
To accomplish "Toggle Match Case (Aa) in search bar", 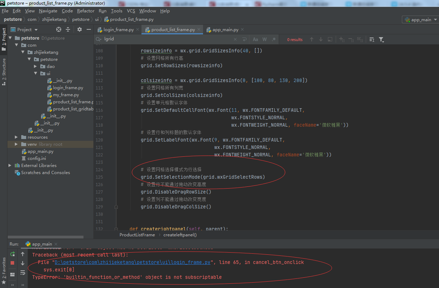I will 255,39.
